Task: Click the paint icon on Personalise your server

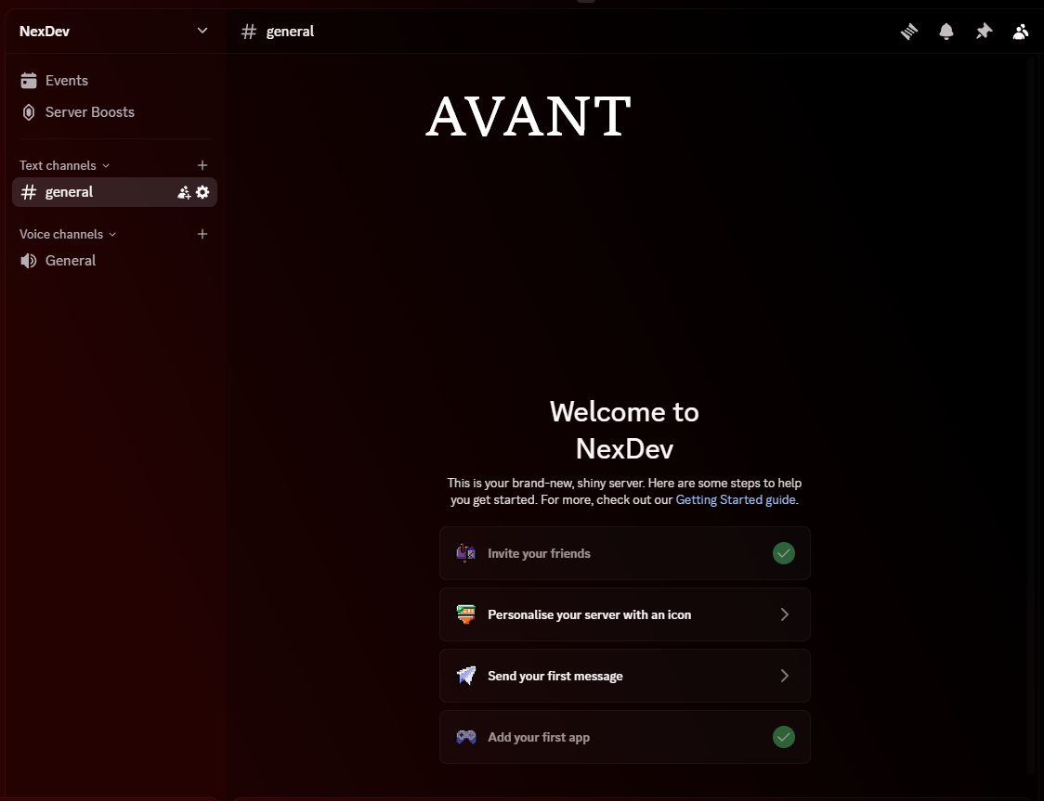Action: [x=466, y=614]
